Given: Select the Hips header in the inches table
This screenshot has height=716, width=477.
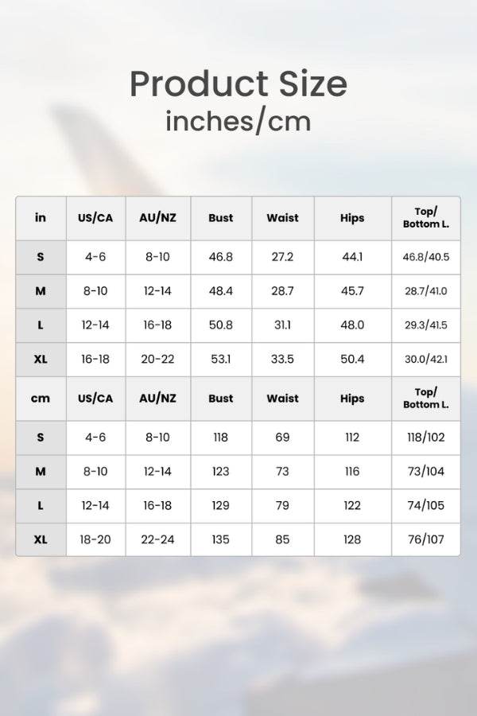Looking at the screenshot, I should (352, 218).
